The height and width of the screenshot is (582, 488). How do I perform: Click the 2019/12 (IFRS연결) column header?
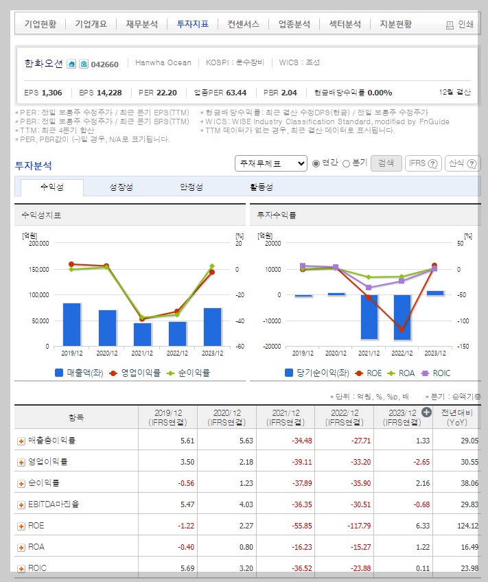click(x=167, y=417)
